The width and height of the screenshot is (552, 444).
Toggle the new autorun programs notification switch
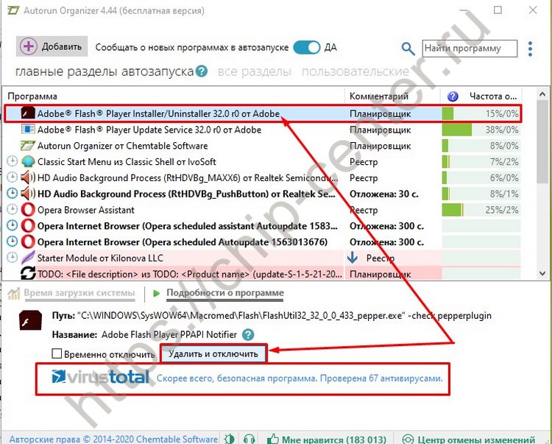(x=307, y=47)
